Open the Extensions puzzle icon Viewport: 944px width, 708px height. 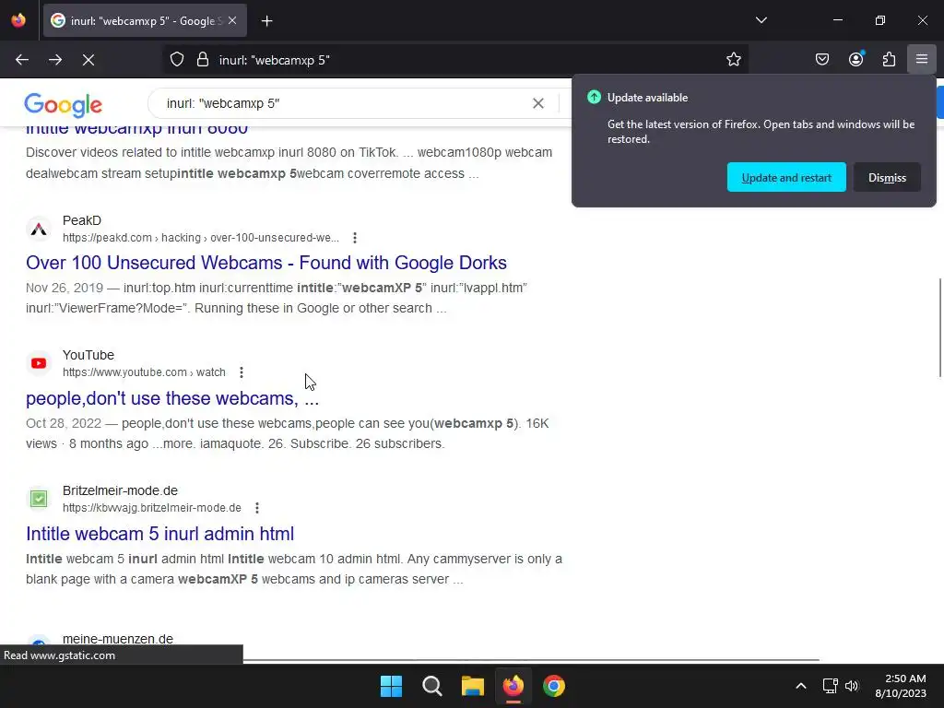pyautogui.click(x=889, y=60)
